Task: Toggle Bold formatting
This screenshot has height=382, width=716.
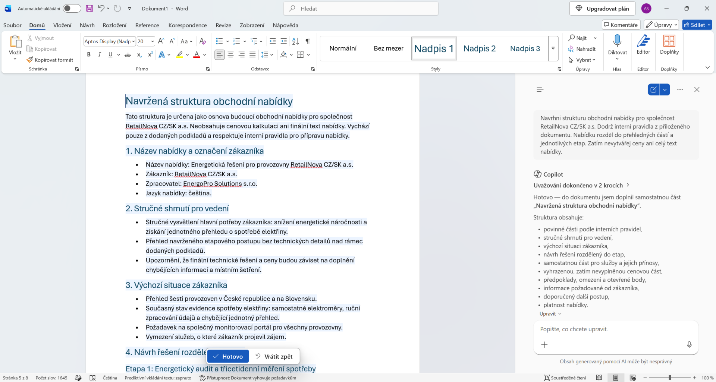Action: pos(89,55)
